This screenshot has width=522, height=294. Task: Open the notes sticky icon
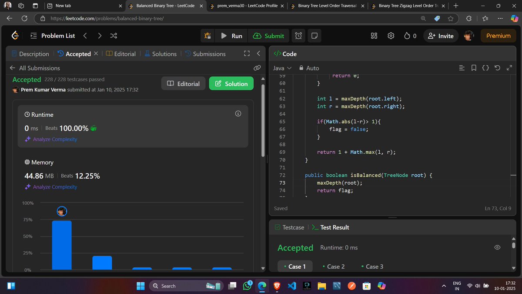[x=315, y=36]
